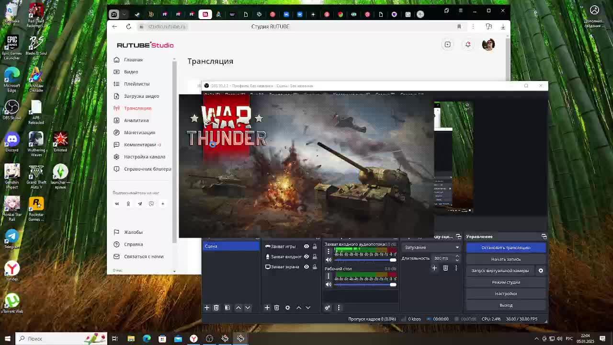Open RUTUBE notifications bell
Viewport: 613px width, 345px height.
pos(468,45)
